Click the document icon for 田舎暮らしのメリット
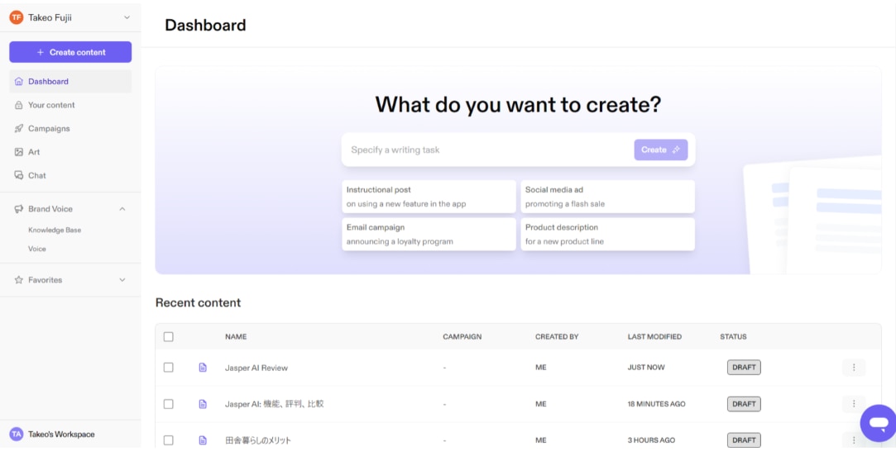Screen dimensions: 896x461 (203, 440)
